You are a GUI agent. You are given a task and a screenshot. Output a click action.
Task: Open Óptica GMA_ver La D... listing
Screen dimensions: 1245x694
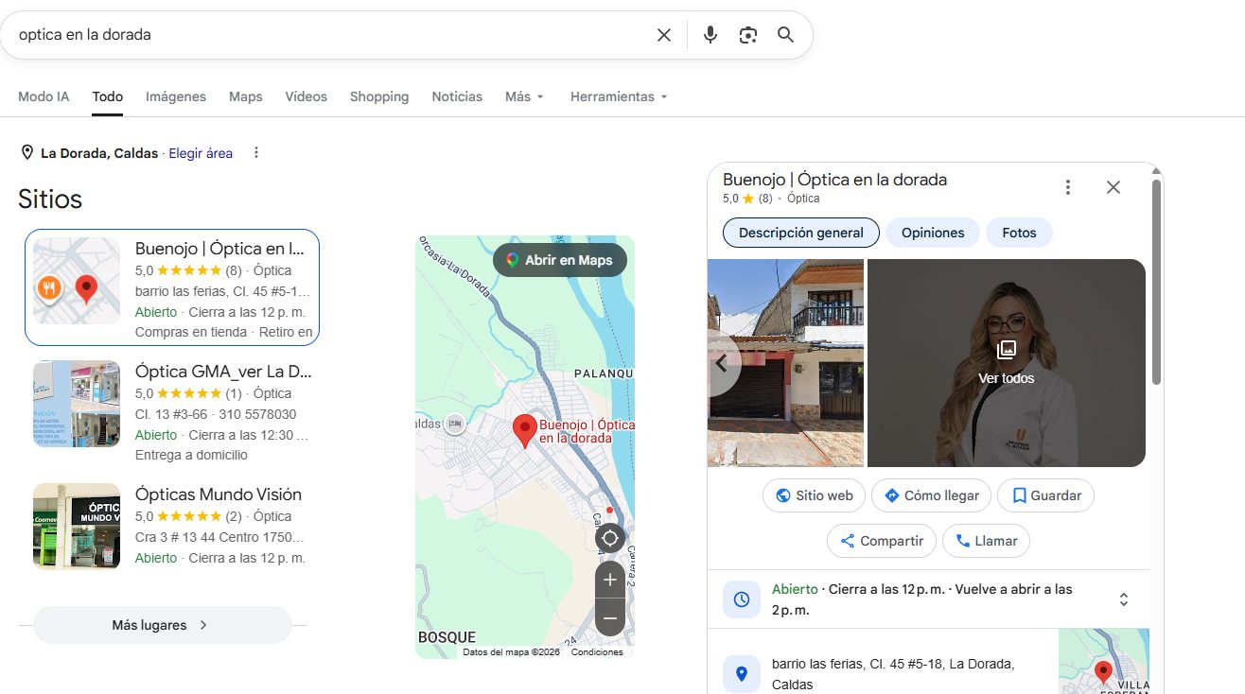click(172, 410)
